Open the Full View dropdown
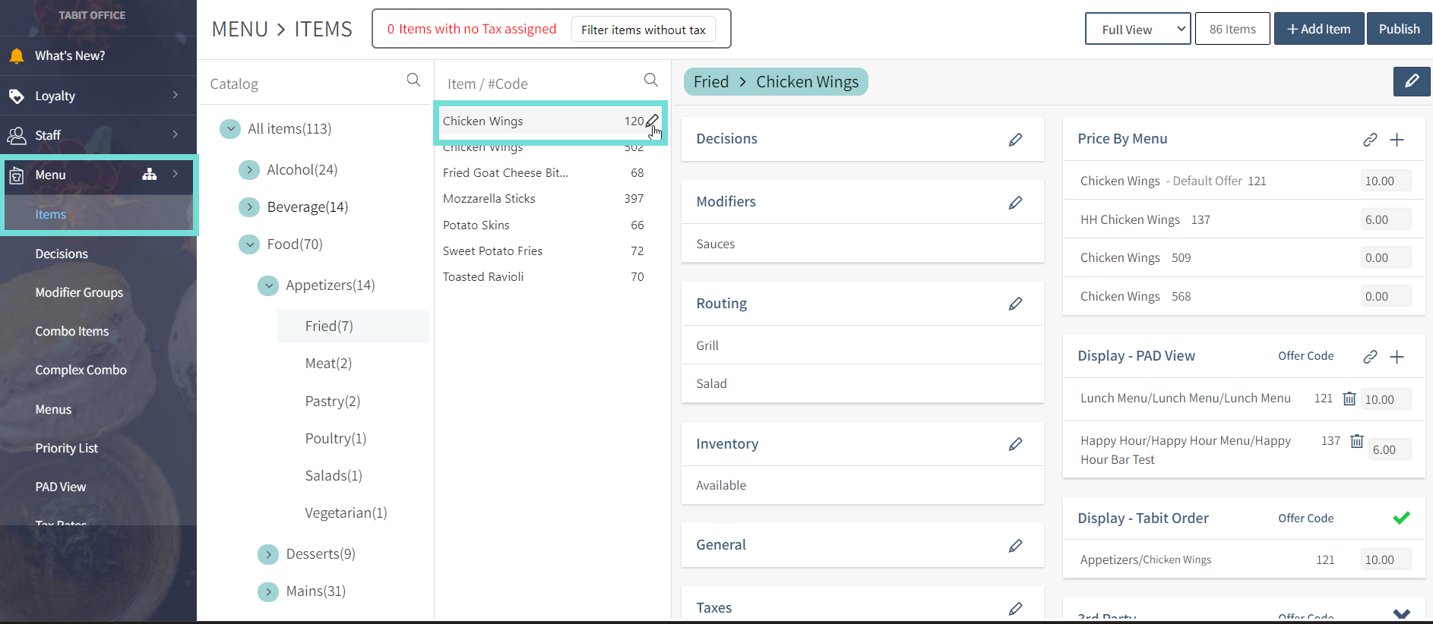Viewport: 1433px width, 624px height. [1137, 29]
